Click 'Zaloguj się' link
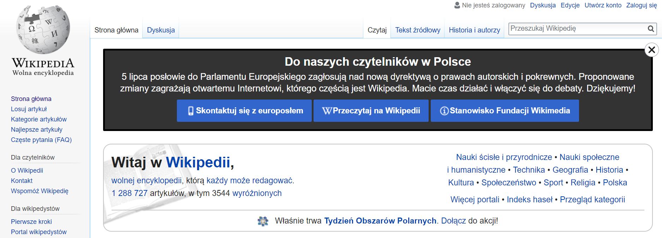The height and width of the screenshot is (238, 662). pos(642,5)
